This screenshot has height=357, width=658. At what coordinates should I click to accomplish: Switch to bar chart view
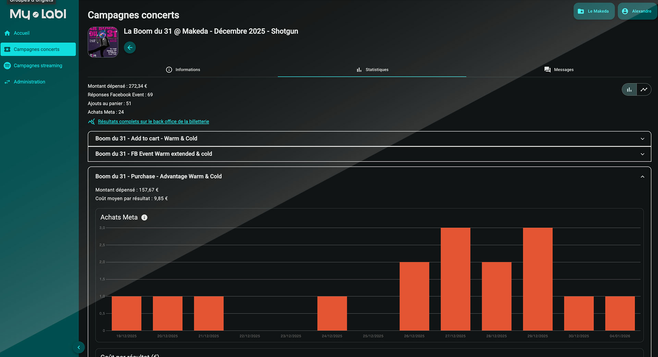pos(629,90)
